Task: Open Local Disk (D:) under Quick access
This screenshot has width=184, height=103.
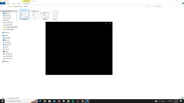Action: (8, 23)
